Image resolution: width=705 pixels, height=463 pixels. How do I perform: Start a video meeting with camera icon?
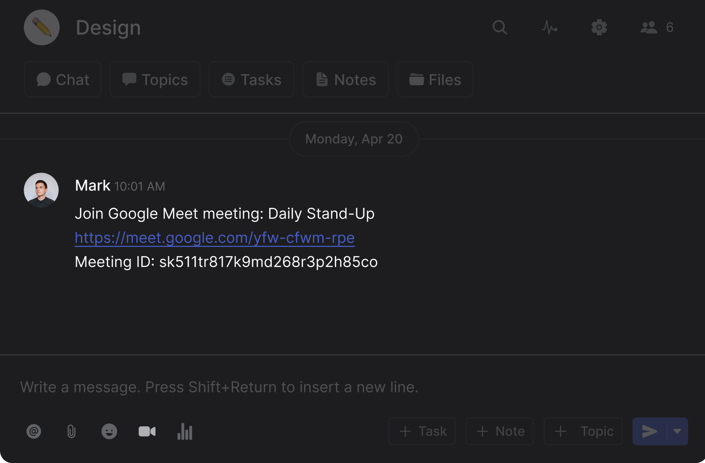click(x=147, y=431)
